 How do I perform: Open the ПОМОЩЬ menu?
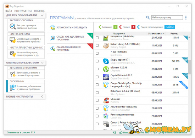(40, 11)
